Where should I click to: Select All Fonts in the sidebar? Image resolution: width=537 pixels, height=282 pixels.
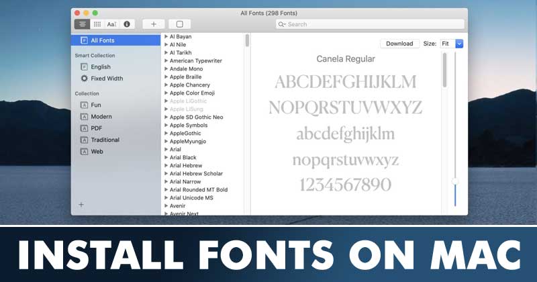point(115,40)
